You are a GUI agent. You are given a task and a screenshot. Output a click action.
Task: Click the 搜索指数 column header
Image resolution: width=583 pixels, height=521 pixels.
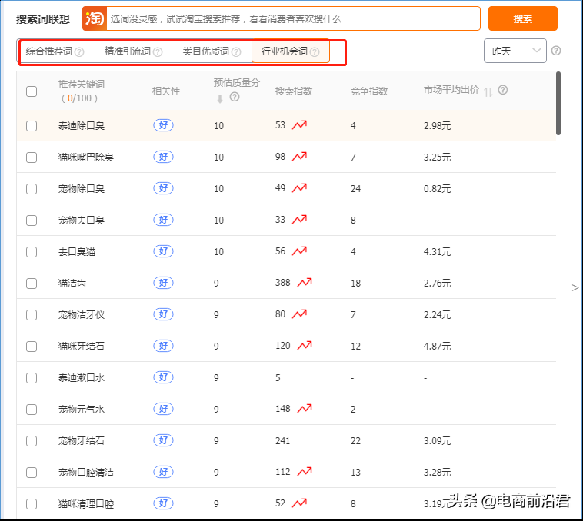pos(294,91)
